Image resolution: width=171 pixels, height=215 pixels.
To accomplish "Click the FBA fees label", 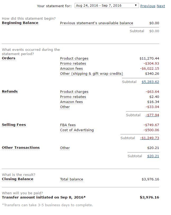I will (68, 125).
